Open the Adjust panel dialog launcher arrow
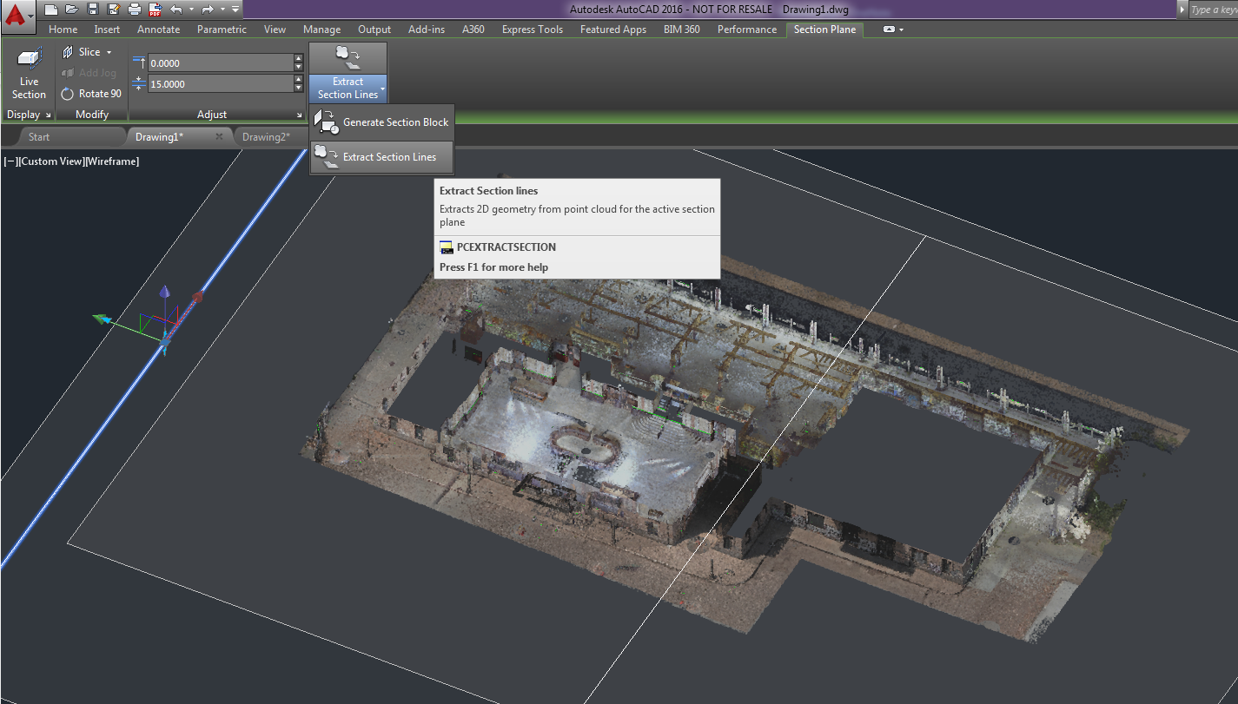 click(300, 115)
